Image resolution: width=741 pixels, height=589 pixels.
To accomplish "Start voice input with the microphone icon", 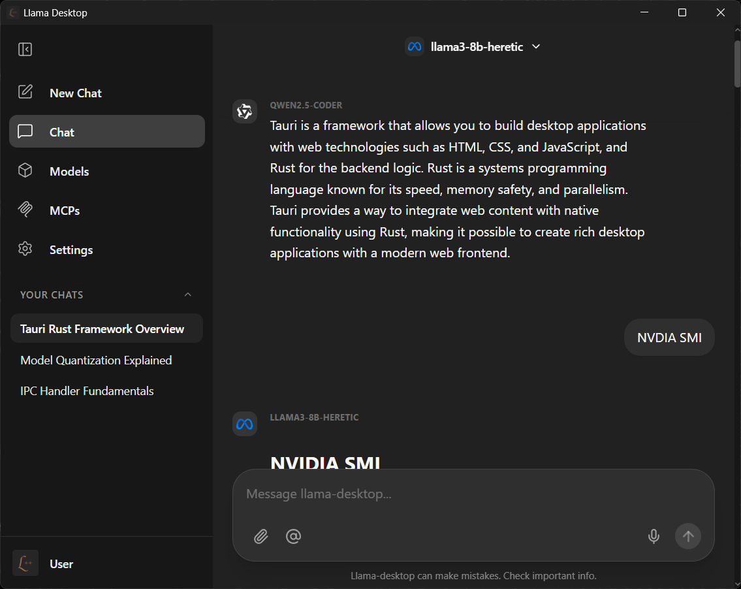I will [654, 536].
